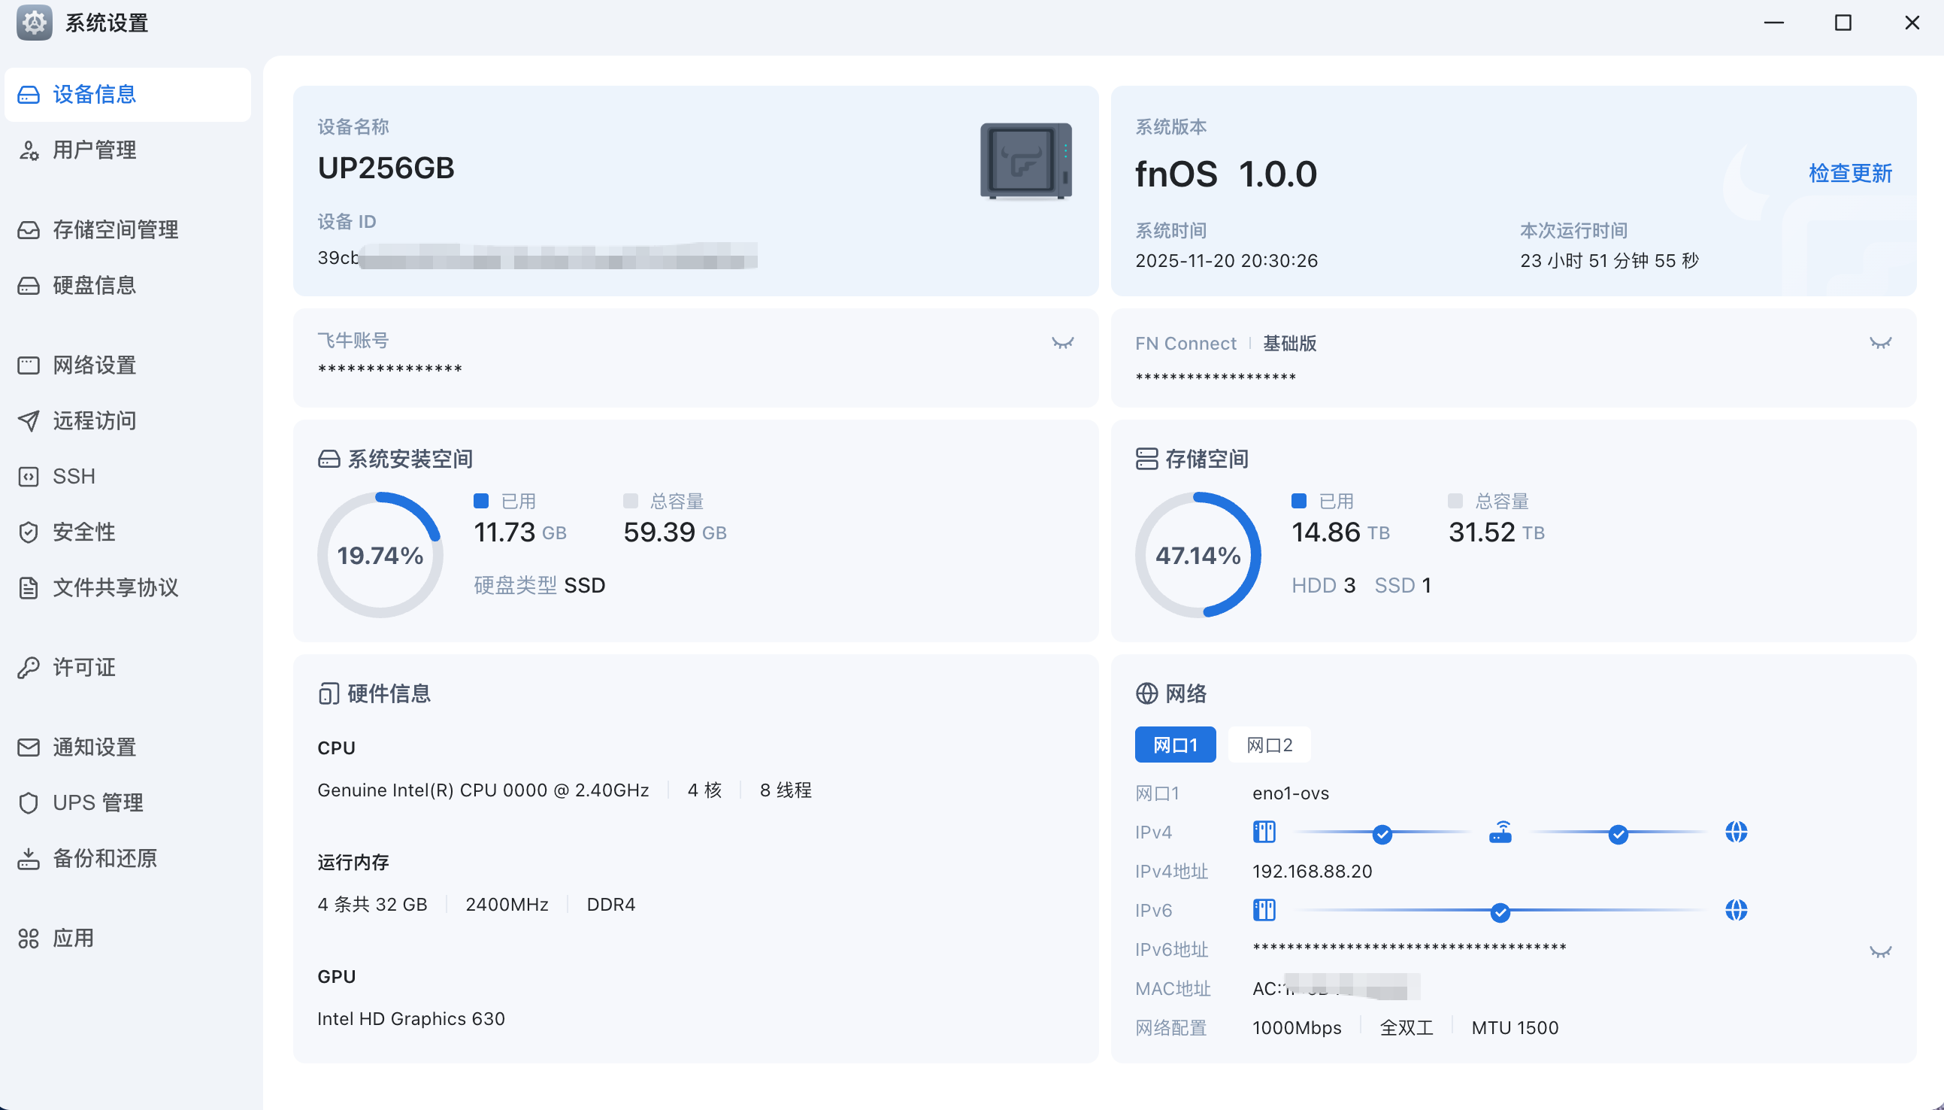Screen dimensions: 1944x1110
Task: Click the 检查更新 link
Action: [1849, 173]
